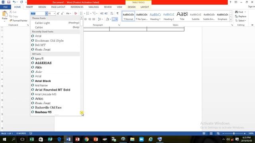
Task: Apply the Subtitle style
Action: 196,16
